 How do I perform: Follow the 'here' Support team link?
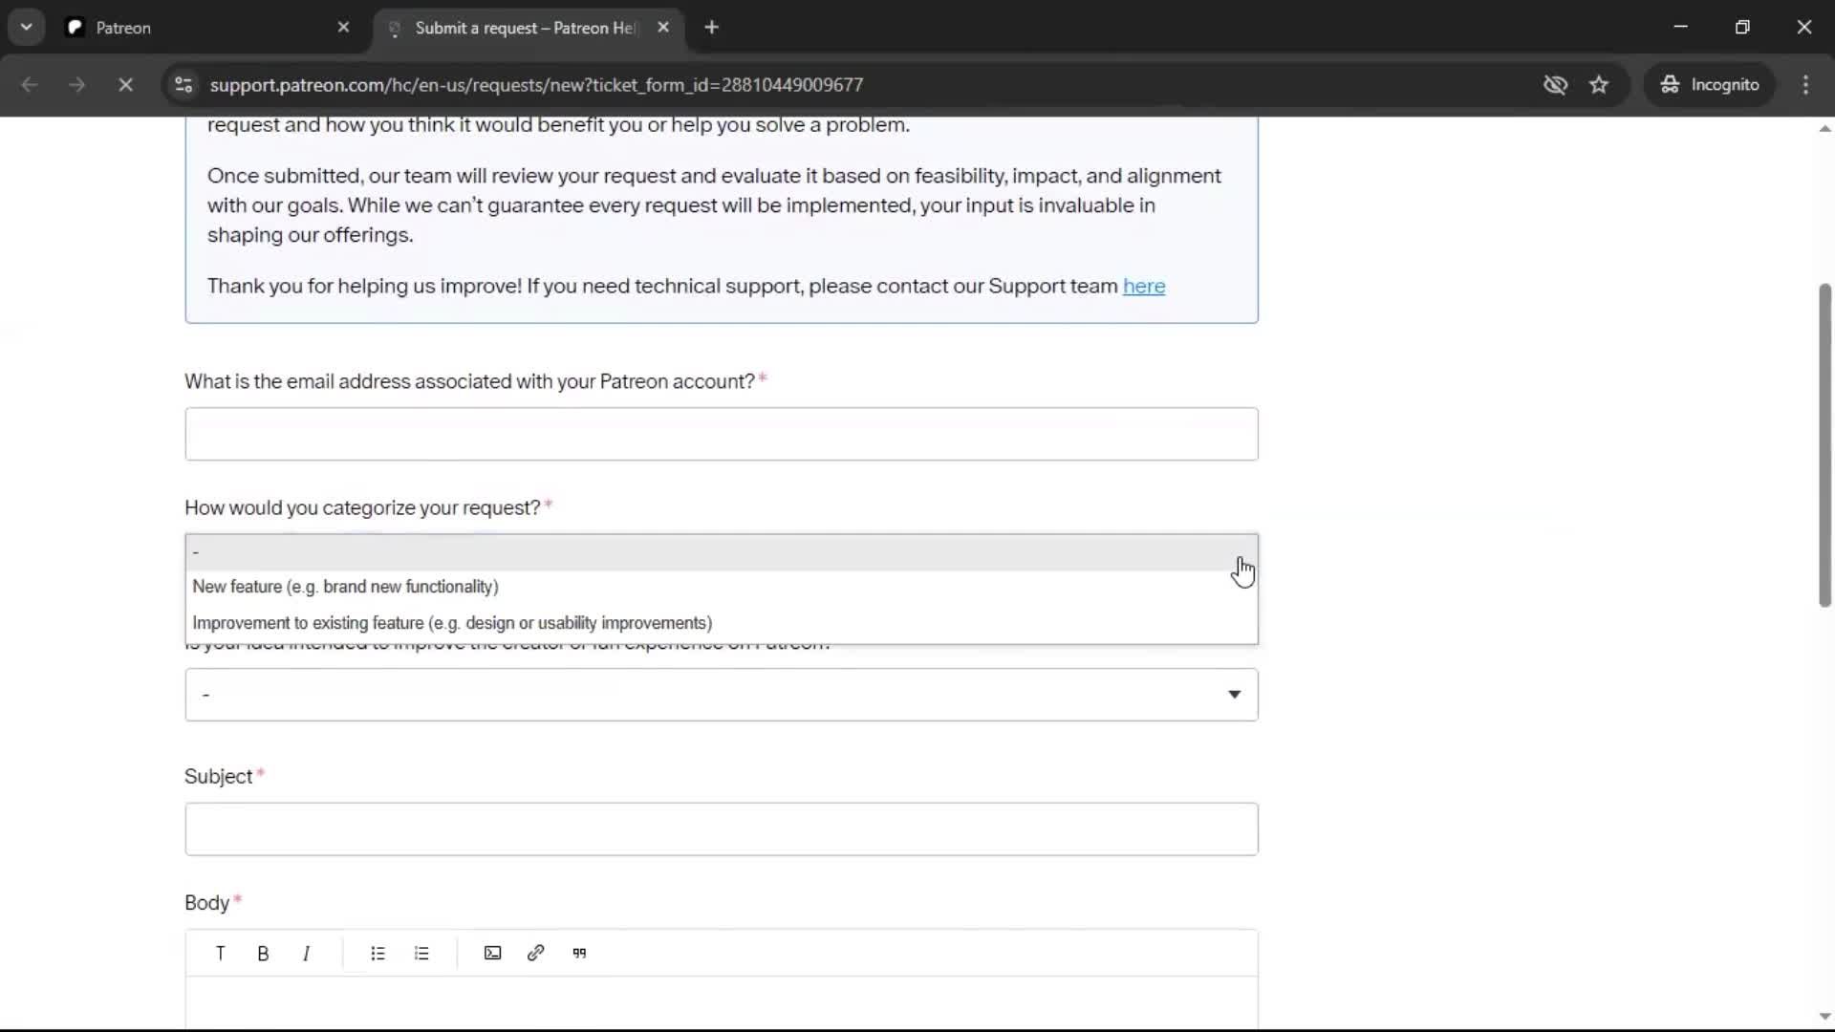pos(1144,287)
